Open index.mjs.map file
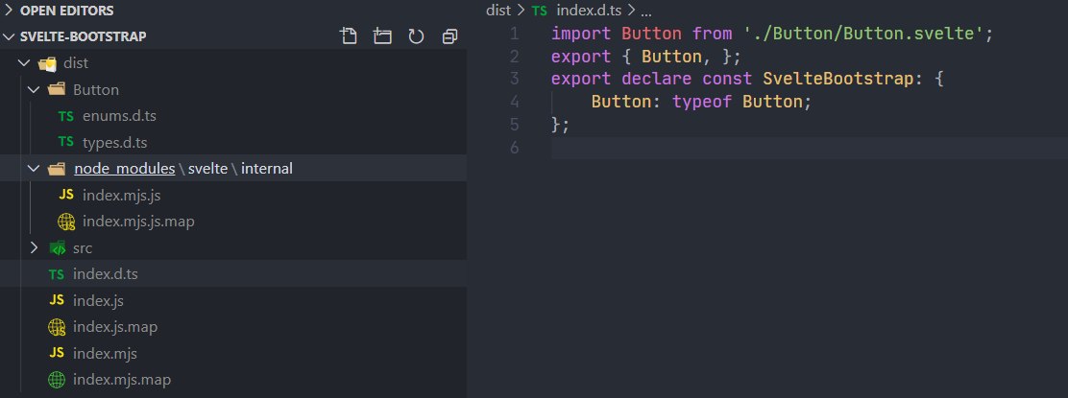Screen dimensions: 1068x398 (122, 380)
